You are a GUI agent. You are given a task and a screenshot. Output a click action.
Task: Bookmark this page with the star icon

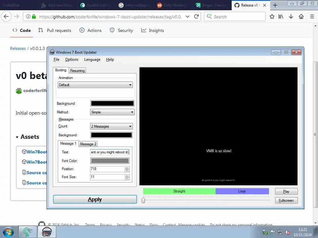272,17
